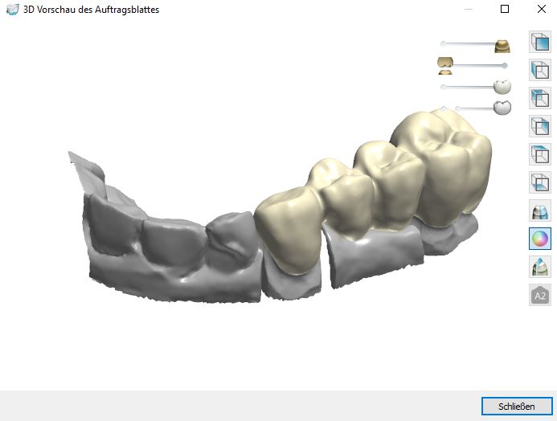557x421 pixels.
Task: Adjust the grey tooth transparency slider
Action: pyautogui.click(x=502, y=108)
